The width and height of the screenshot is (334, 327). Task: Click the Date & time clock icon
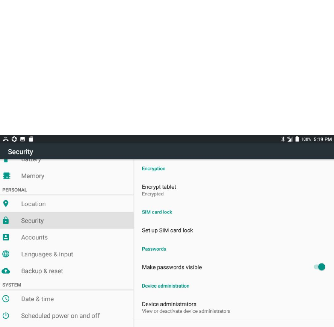[6, 299]
